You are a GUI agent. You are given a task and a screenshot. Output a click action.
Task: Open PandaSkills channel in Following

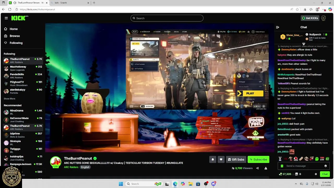click(x=23, y=76)
